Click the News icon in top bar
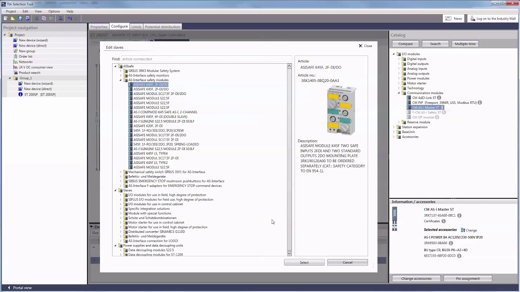This screenshot has height=292, width=520. (x=448, y=18)
